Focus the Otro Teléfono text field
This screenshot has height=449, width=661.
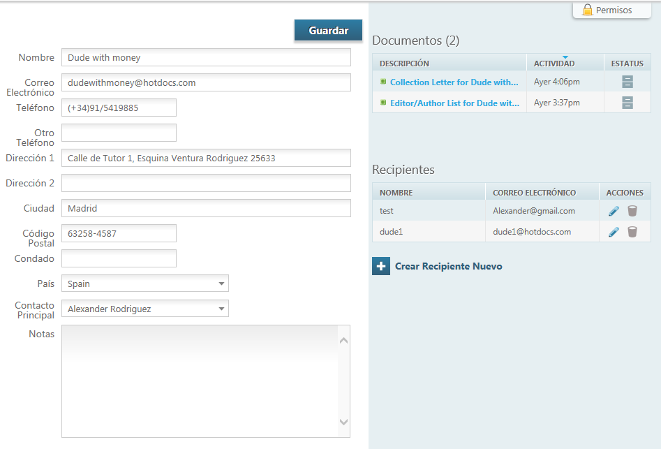pyautogui.click(x=119, y=133)
